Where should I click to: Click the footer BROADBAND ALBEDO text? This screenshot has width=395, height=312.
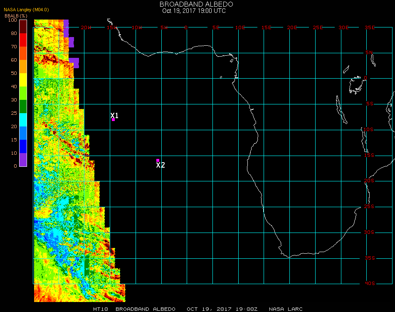pos(146,309)
